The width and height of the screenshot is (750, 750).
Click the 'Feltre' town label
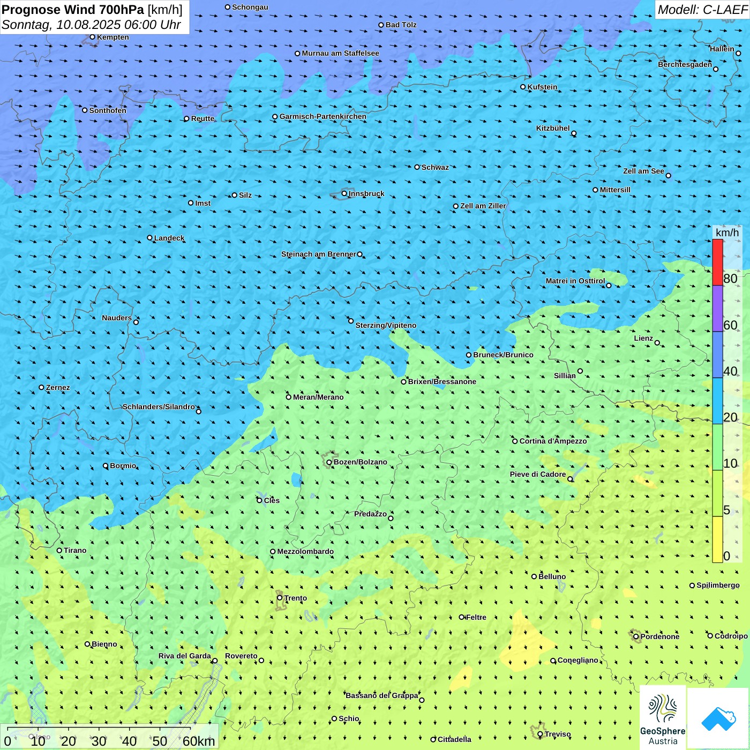pyautogui.click(x=476, y=617)
